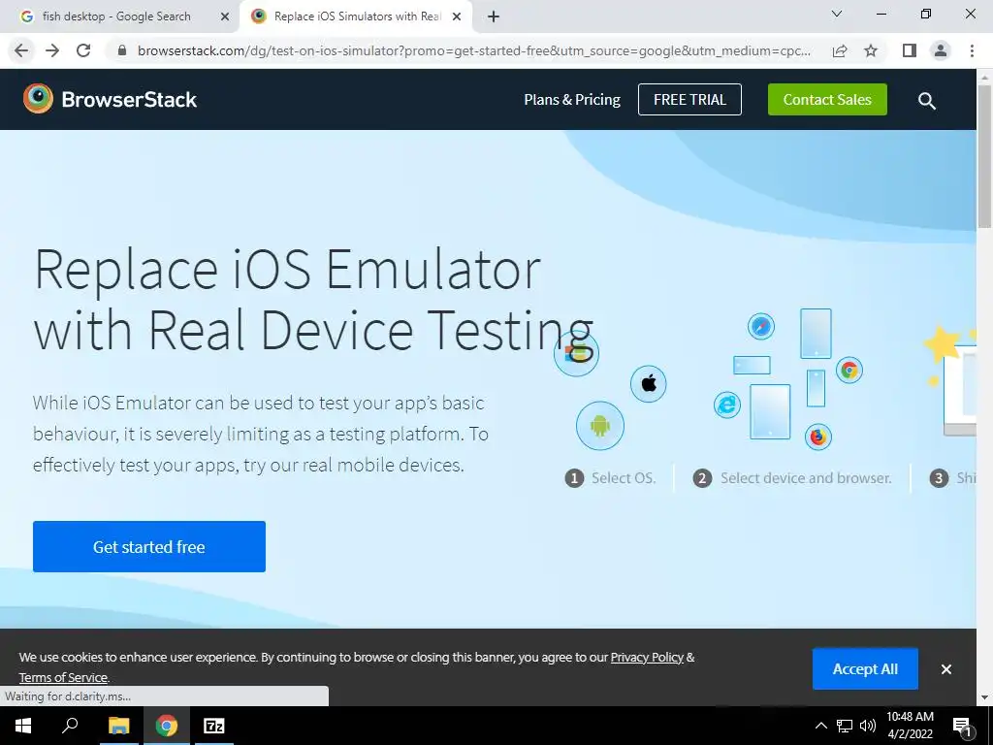993x745 pixels.
Task: Click the Firefox browser icon
Action: pos(818,437)
